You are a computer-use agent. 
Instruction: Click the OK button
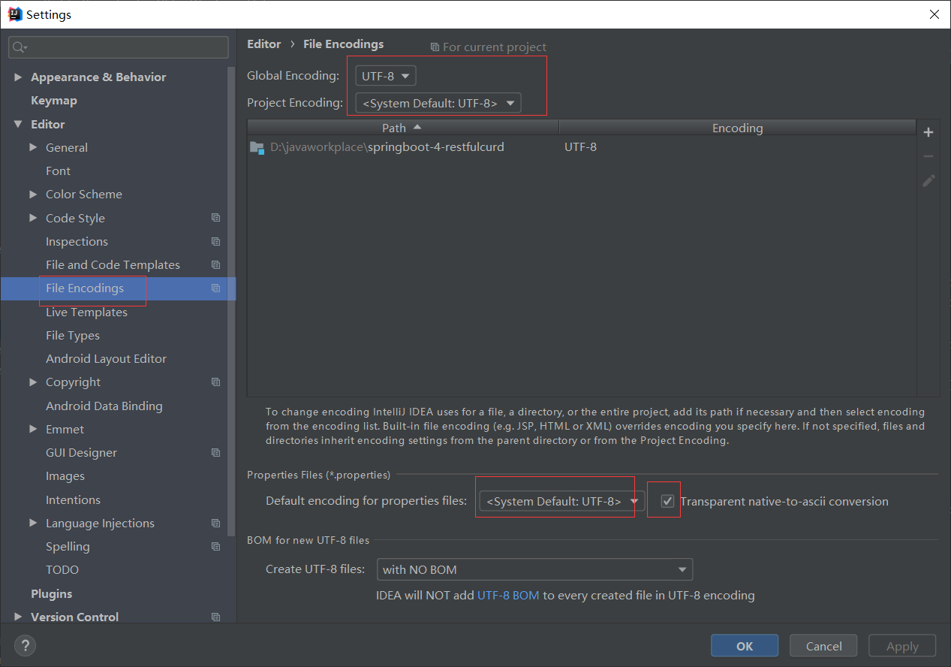pyautogui.click(x=745, y=646)
